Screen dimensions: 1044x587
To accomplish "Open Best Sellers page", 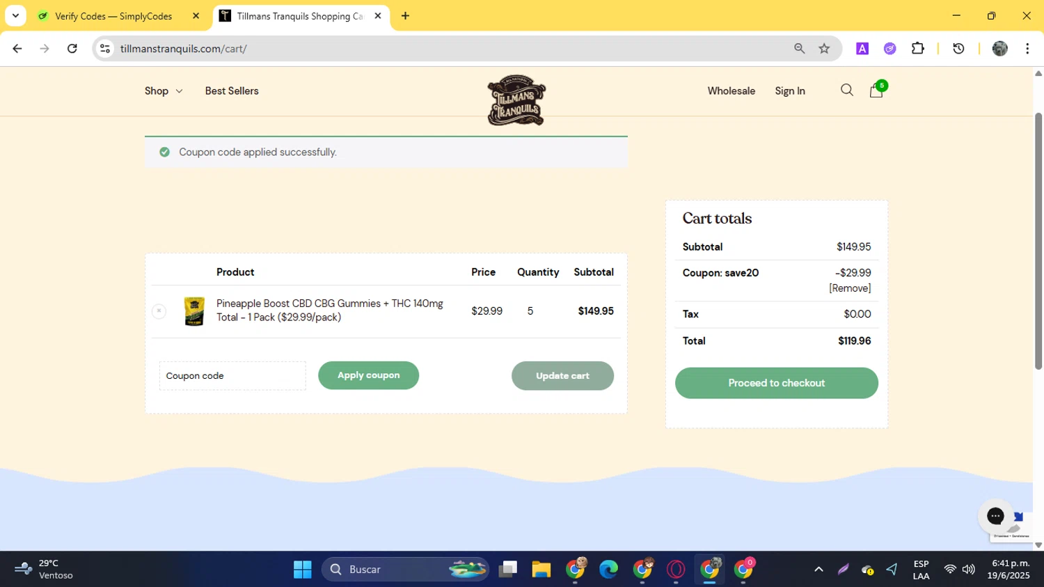I will point(232,91).
